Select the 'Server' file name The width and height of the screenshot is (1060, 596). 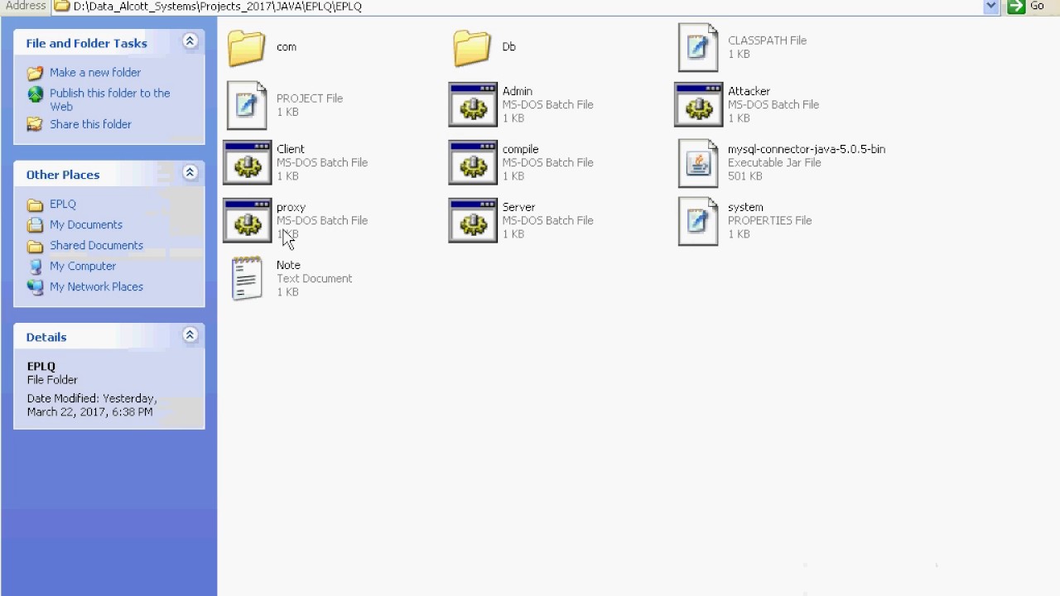pyautogui.click(x=518, y=207)
